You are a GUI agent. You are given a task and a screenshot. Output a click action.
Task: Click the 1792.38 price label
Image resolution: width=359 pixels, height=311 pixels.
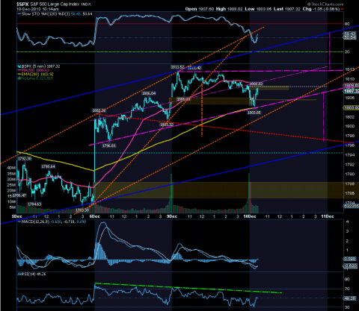point(25,158)
